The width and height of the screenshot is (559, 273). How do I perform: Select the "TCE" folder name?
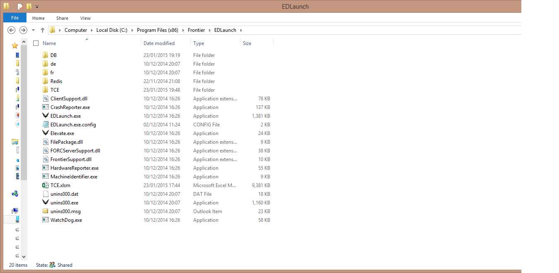[x=55, y=90]
